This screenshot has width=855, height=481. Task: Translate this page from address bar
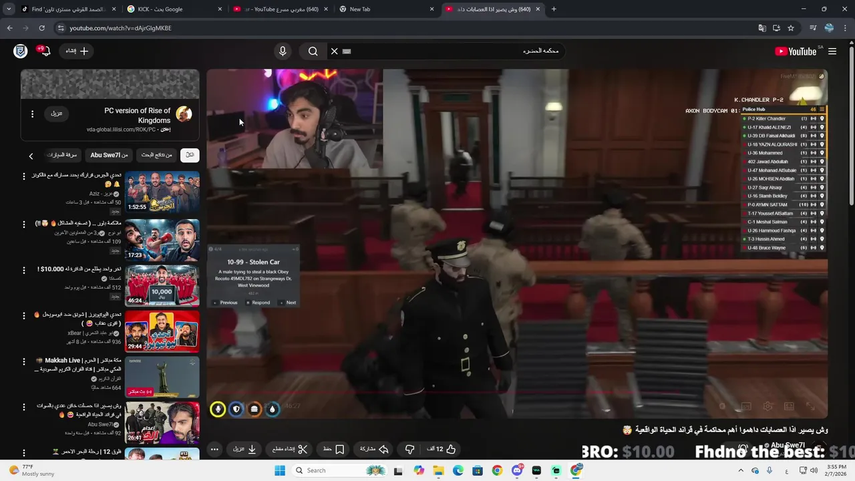point(762,28)
